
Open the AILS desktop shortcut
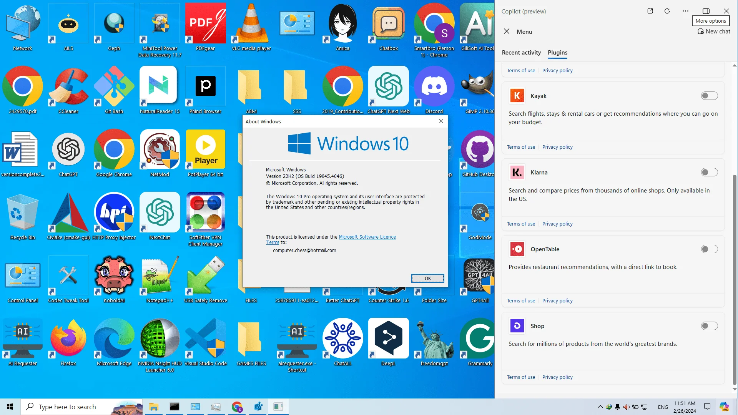[68, 27]
